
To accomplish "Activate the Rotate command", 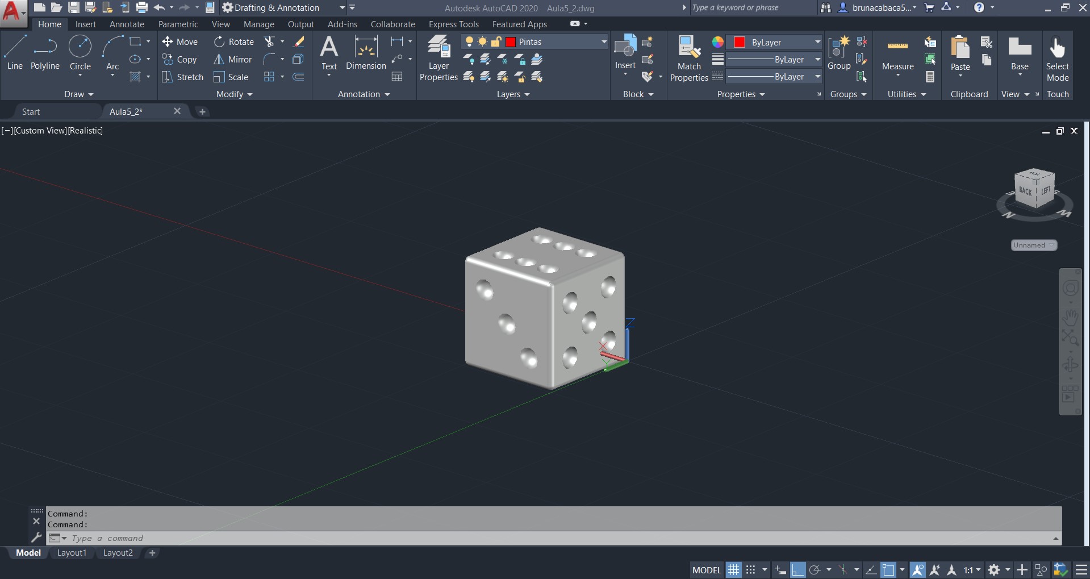I will (x=234, y=42).
